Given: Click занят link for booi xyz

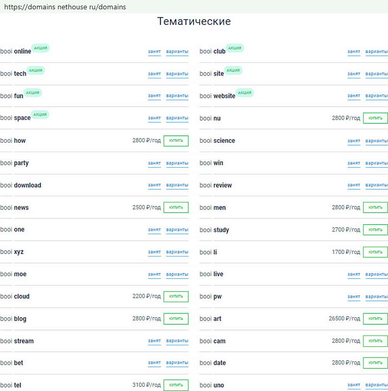Looking at the screenshot, I should [x=154, y=252].
